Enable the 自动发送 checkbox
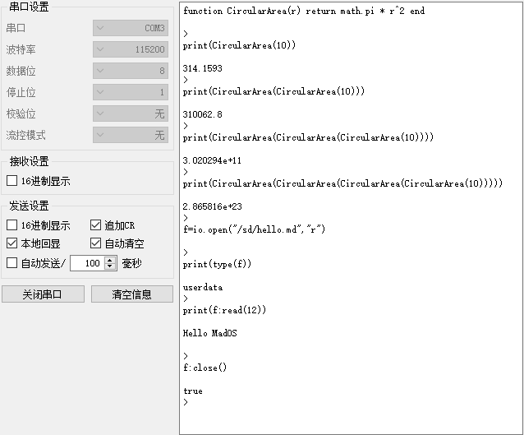The width and height of the screenshot is (524, 435). (12, 263)
